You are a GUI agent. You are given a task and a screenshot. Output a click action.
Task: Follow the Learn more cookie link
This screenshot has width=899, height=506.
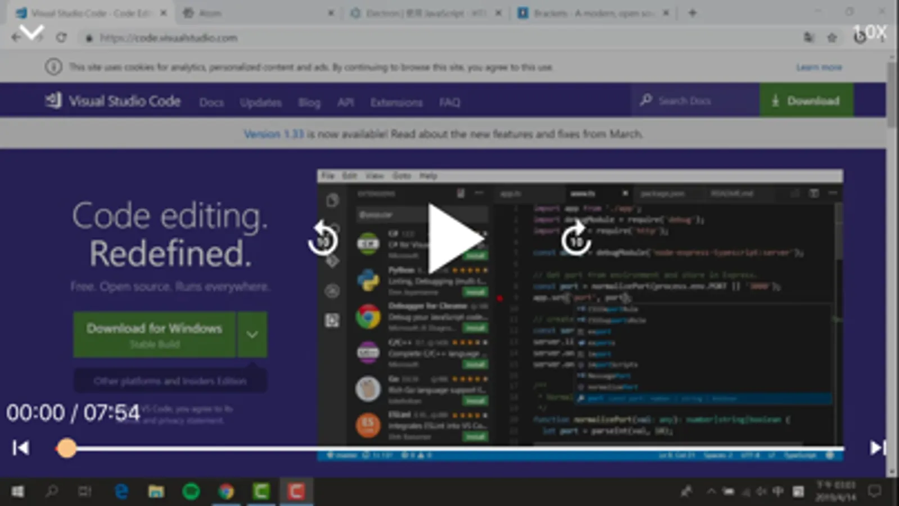[819, 67]
